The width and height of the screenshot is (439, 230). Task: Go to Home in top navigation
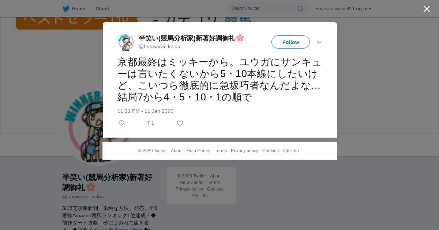click(x=79, y=8)
